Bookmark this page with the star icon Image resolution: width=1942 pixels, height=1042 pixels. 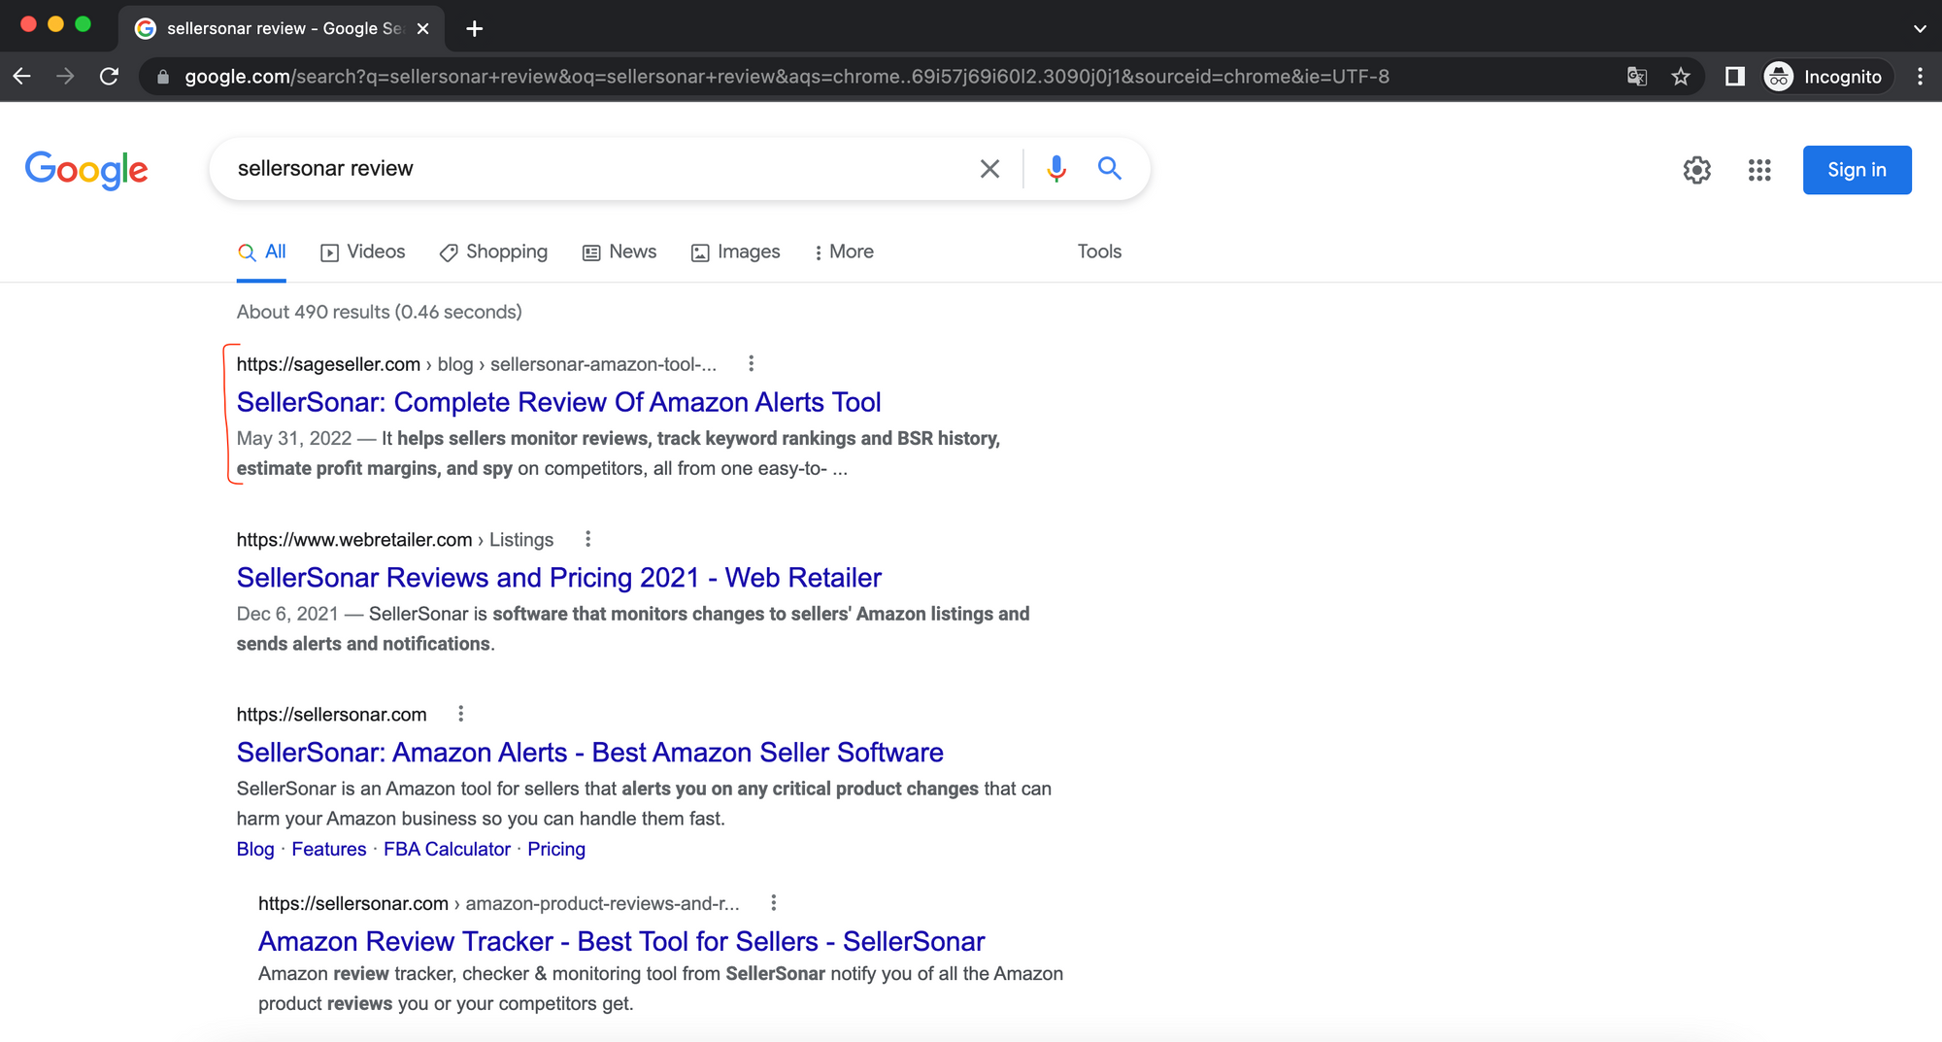coord(1681,77)
